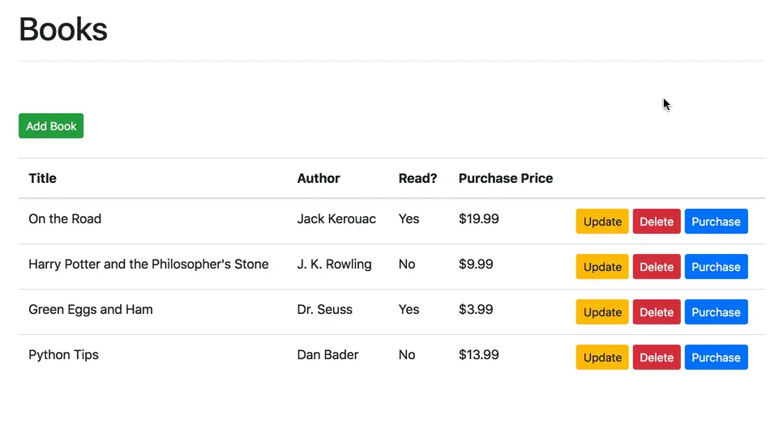Delete the On the Road entry
The height and width of the screenshot is (432, 783).
[657, 222]
